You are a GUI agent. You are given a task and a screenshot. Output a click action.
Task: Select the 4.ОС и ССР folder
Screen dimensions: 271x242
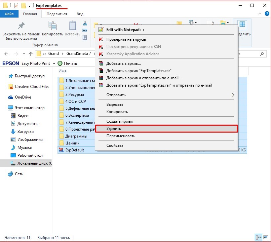click(x=76, y=101)
